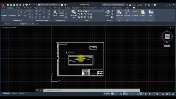Screen dimensions: 176x99
Task: Open the Параметризация ribbon tab
Action: coord(40,8)
